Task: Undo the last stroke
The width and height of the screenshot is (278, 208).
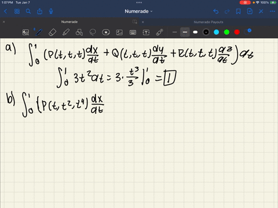Action: pos(216,12)
